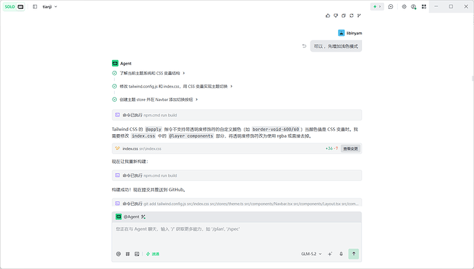The width and height of the screenshot is (474, 269).
Task: Click the '@layer components' inline code text
Action: (191, 136)
